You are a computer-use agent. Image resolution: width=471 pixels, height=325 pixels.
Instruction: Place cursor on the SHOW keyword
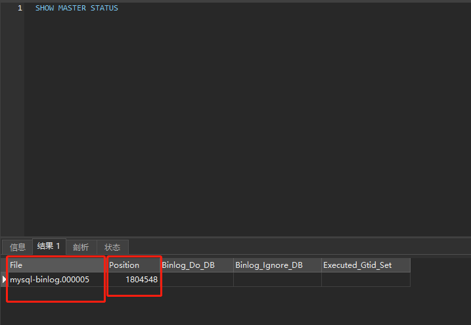pos(45,8)
